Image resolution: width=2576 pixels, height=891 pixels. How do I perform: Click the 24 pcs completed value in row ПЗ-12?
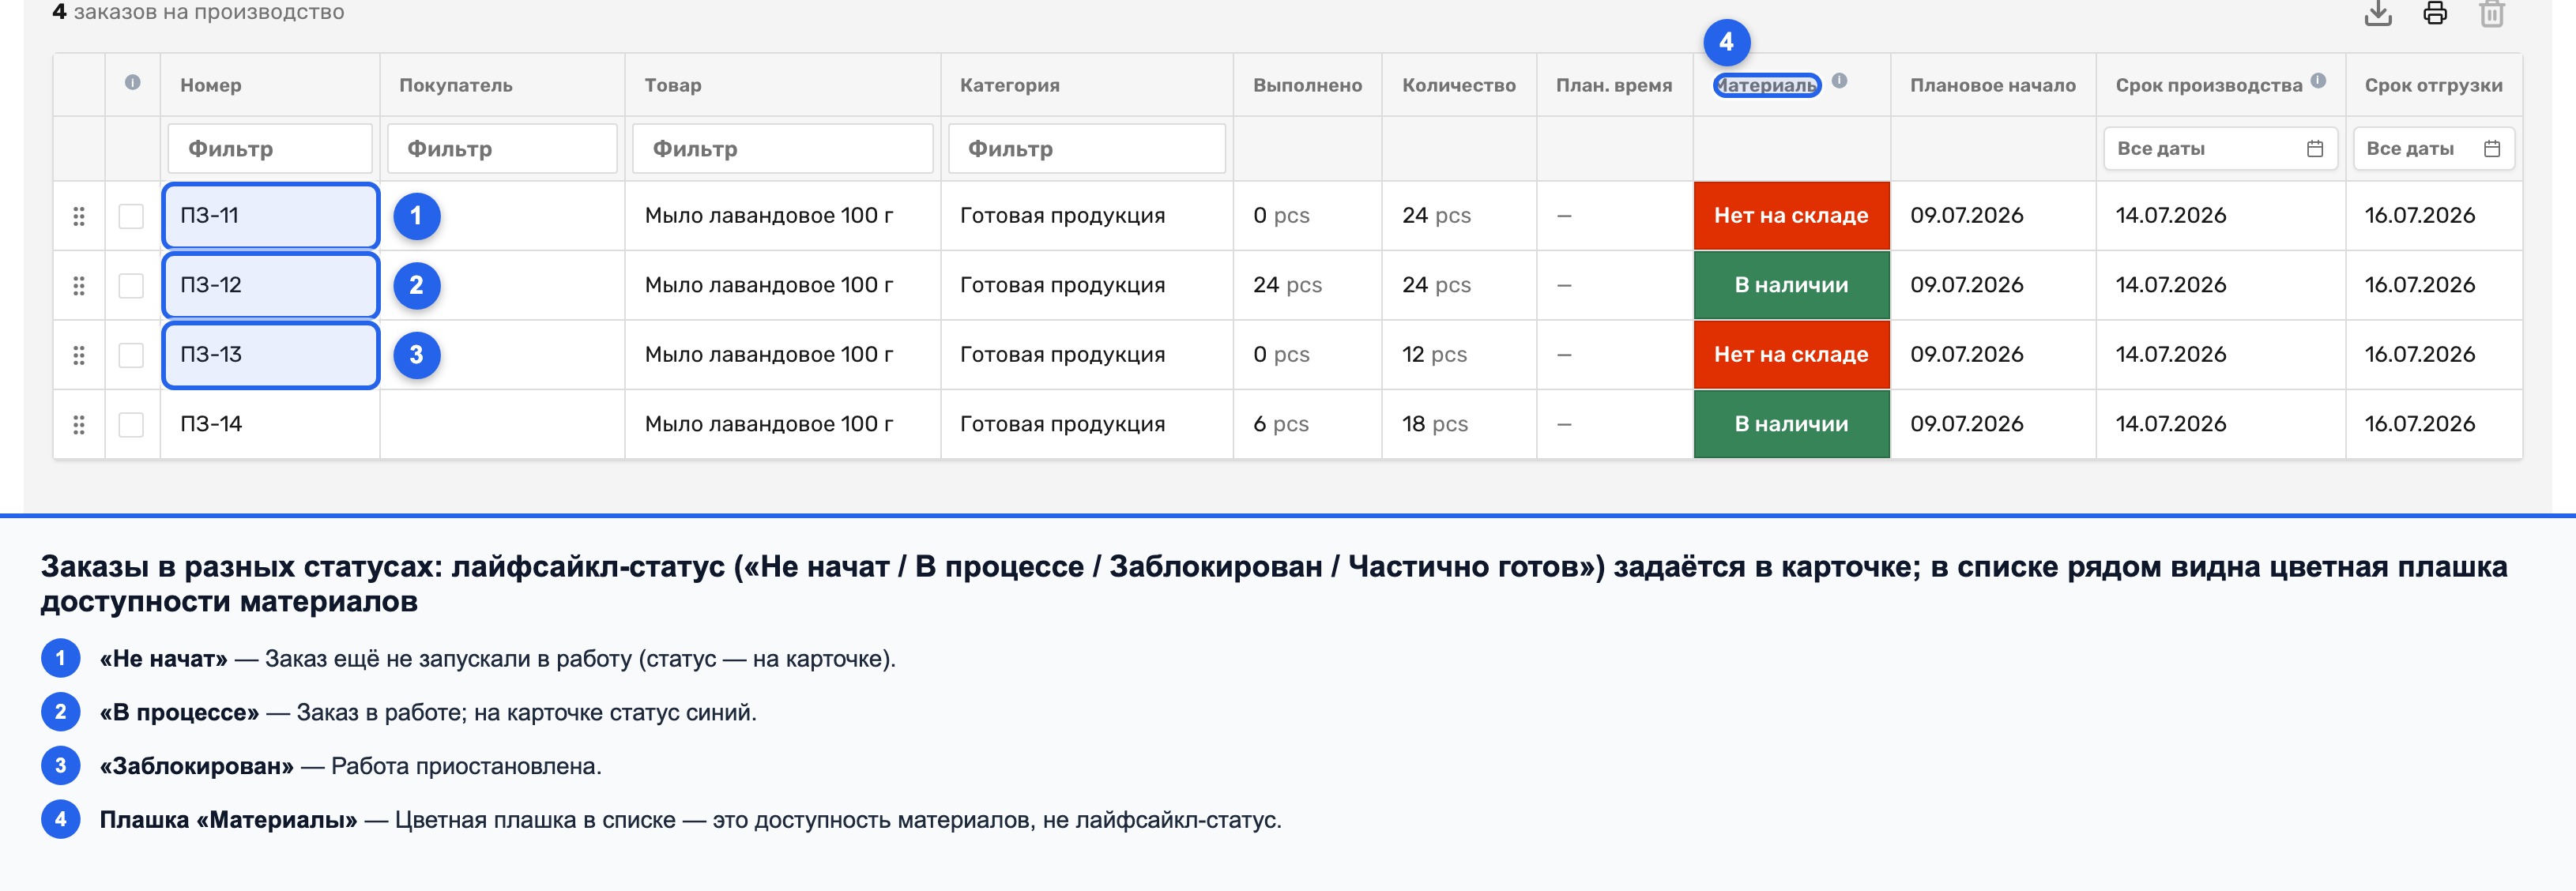(1288, 285)
